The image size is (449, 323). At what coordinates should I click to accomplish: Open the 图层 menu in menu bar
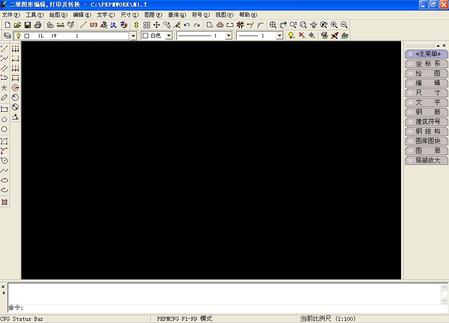(153, 15)
